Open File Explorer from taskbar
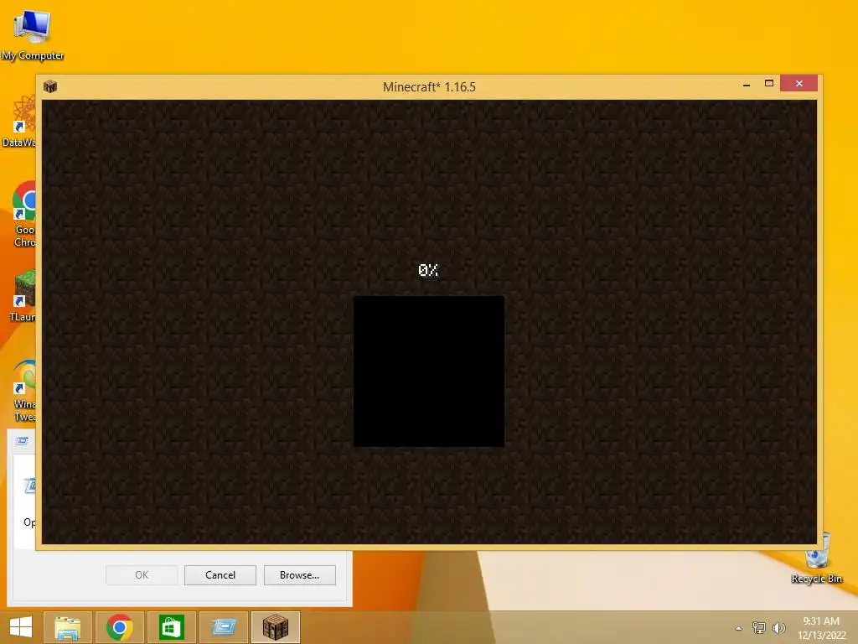This screenshot has width=858, height=644. click(x=68, y=627)
